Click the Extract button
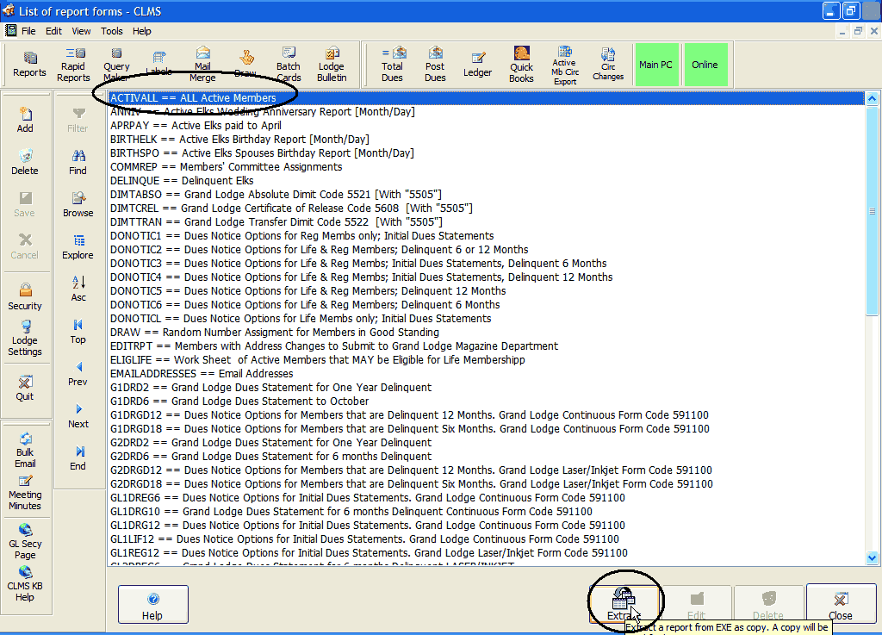This screenshot has width=882, height=635. pos(623,603)
